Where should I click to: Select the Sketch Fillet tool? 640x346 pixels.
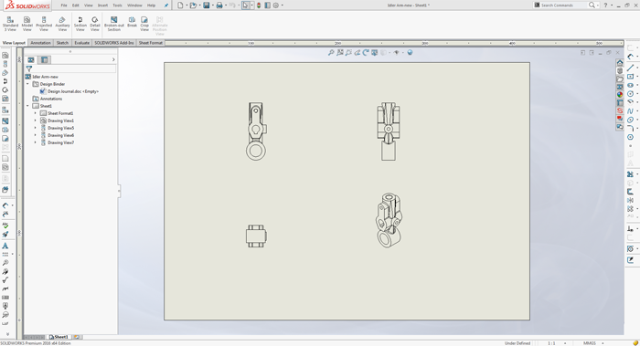point(631,129)
